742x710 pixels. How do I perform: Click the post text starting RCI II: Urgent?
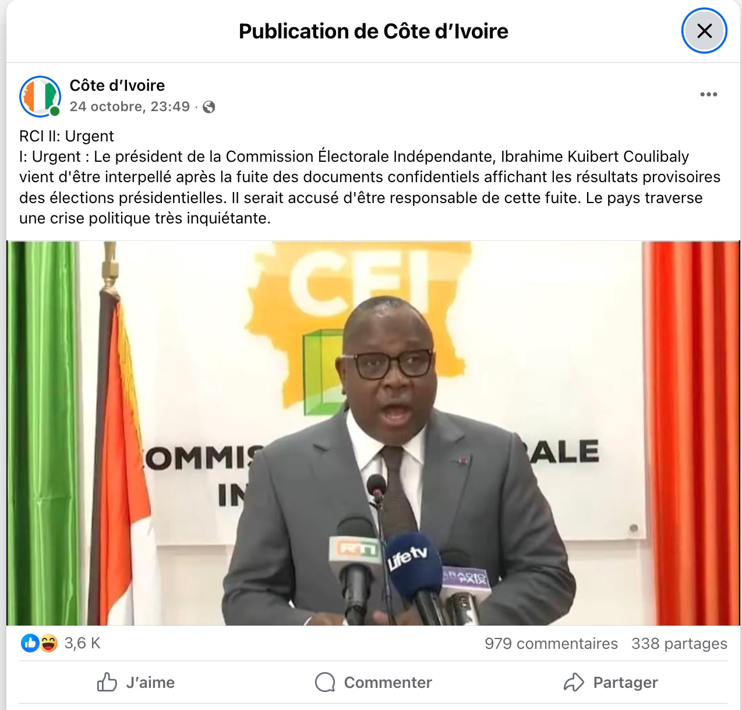[370, 177]
